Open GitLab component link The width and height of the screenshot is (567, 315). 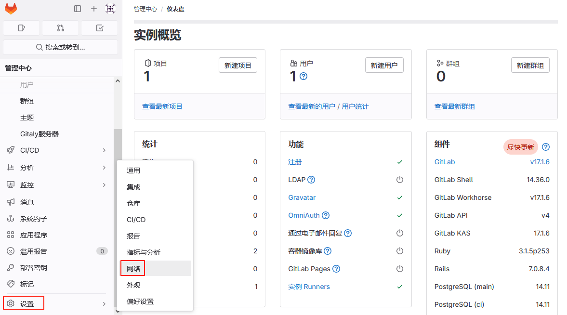(445, 162)
